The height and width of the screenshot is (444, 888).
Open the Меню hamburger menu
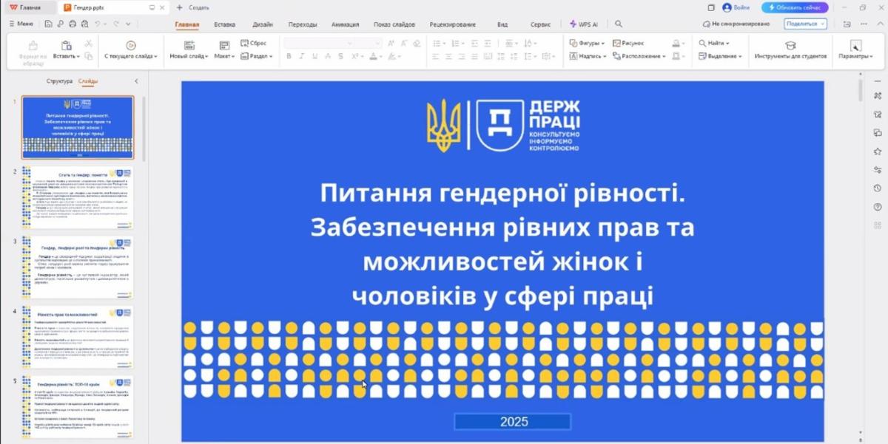click(21, 24)
